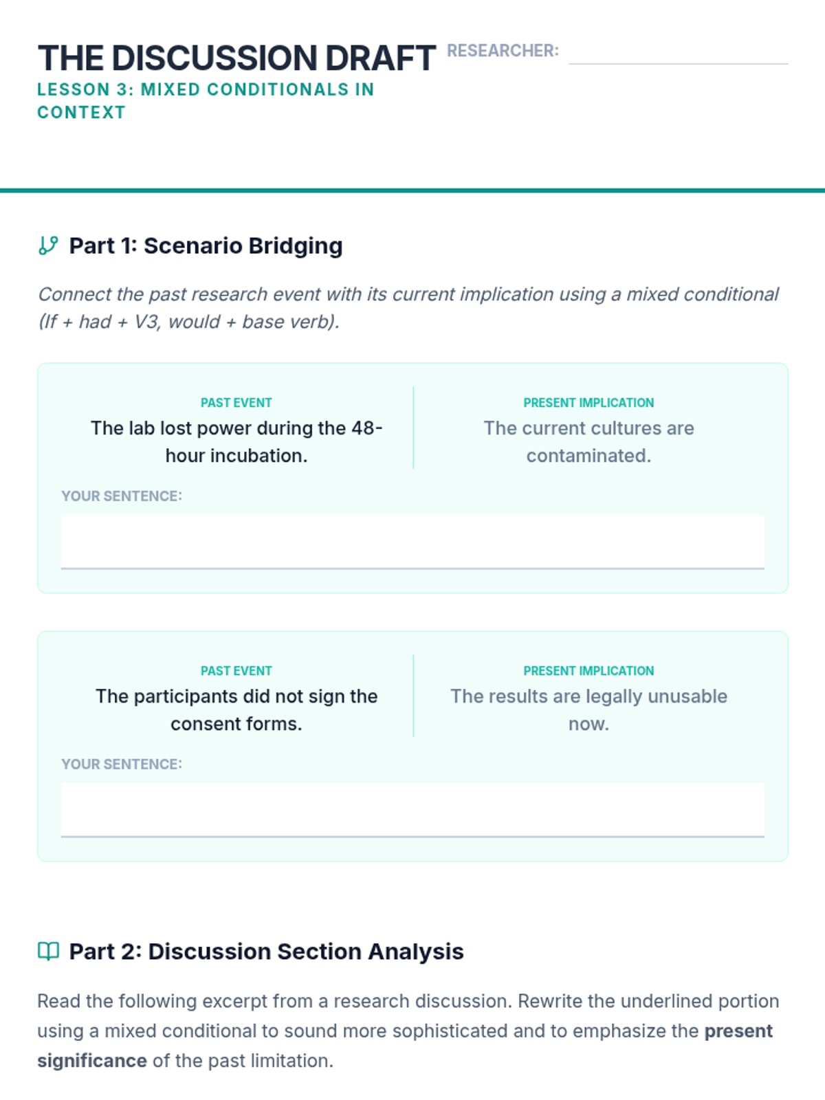Viewport: 825px width, 1100px height.
Task: Click the Present Implication label above unusable results
Action: click(588, 671)
